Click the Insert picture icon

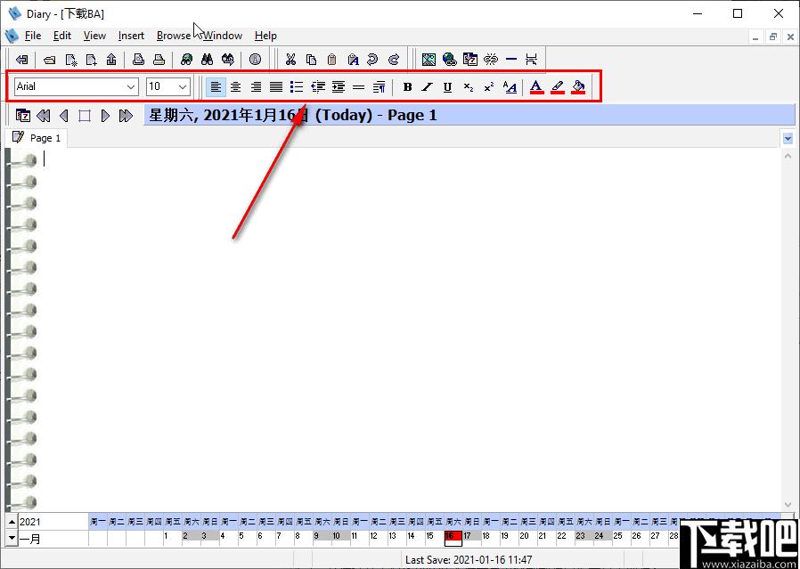[429, 60]
